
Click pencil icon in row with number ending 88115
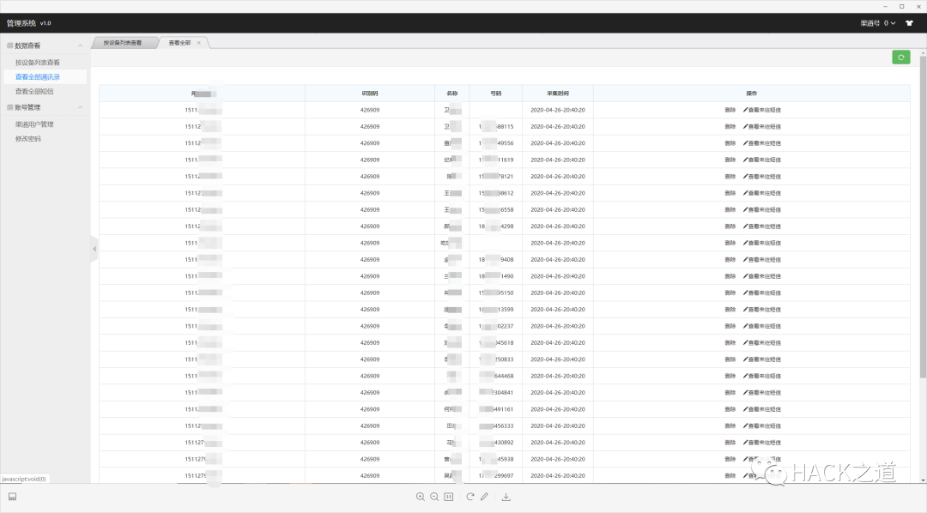[746, 126]
